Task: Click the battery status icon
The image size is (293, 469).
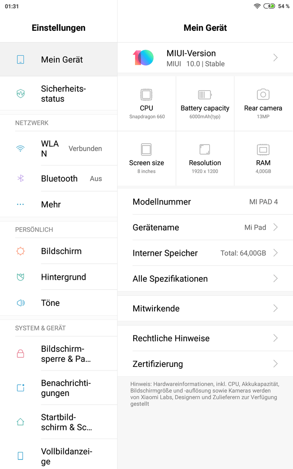Action: tap(269, 6)
